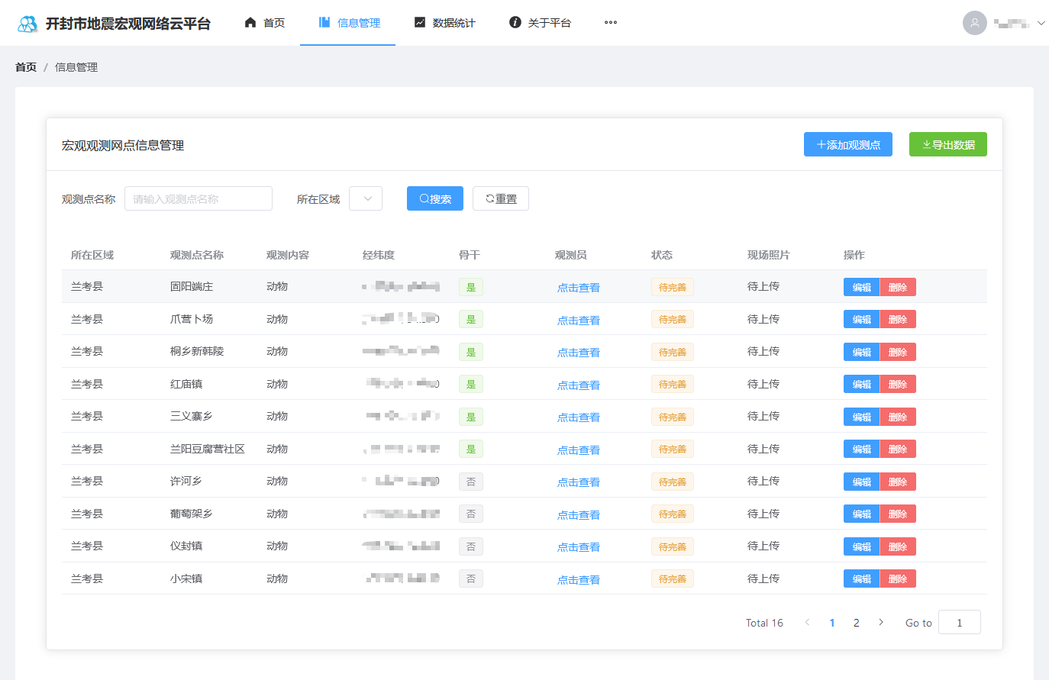View observers for 固阳端庄 row
This screenshot has height=680, width=1049.
tap(578, 288)
